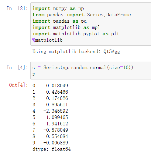Click the lone 's' line in cell 4
151x155 pixels.
(34, 74)
